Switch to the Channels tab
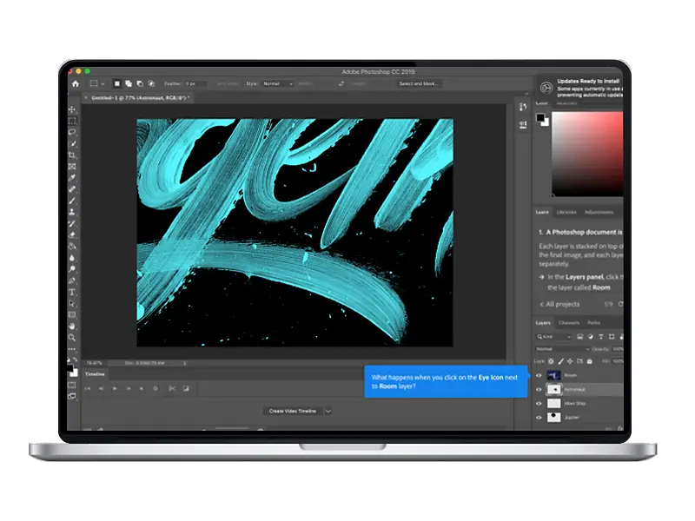695x521 pixels. pyautogui.click(x=569, y=323)
